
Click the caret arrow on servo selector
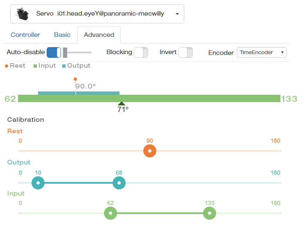click(177, 14)
